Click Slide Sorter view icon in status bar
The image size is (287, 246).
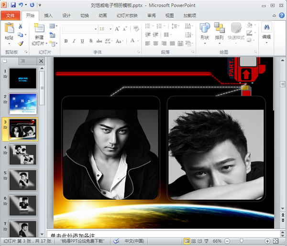click(x=193, y=241)
